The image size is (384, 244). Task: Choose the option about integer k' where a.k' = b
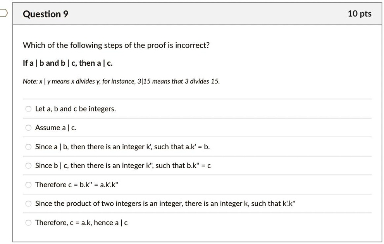[28, 147]
